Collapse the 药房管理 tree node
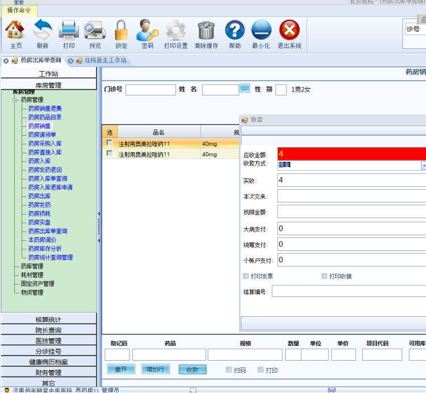This screenshot has height=393, width=426. [15, 100]
